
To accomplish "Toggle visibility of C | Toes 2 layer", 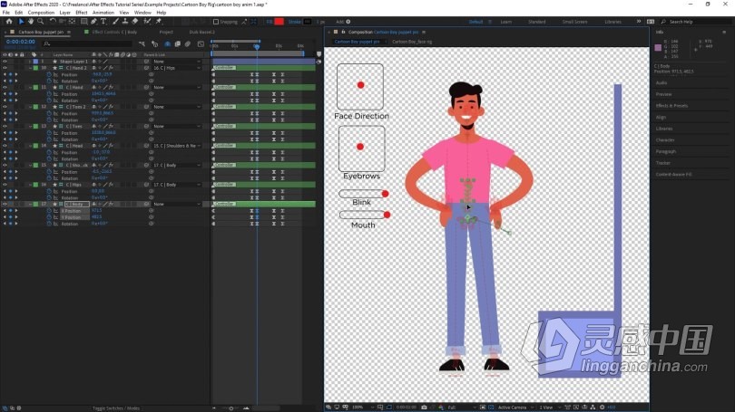I will click(5, 107).
